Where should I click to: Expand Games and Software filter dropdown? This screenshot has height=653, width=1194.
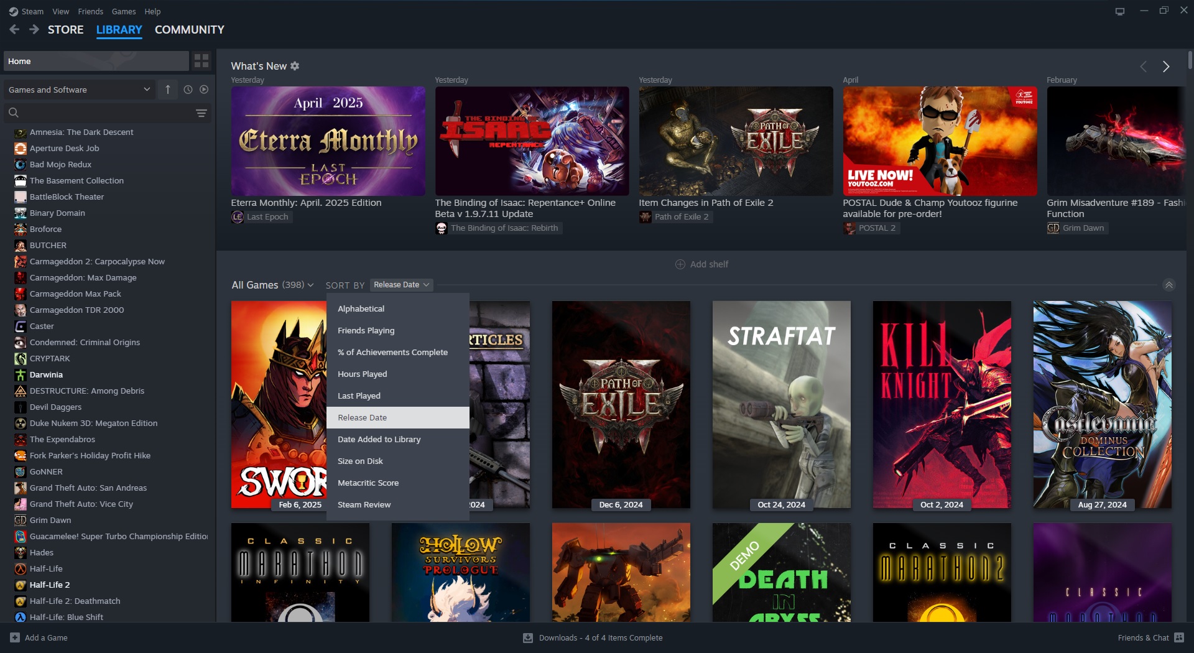tap(79, 90)
